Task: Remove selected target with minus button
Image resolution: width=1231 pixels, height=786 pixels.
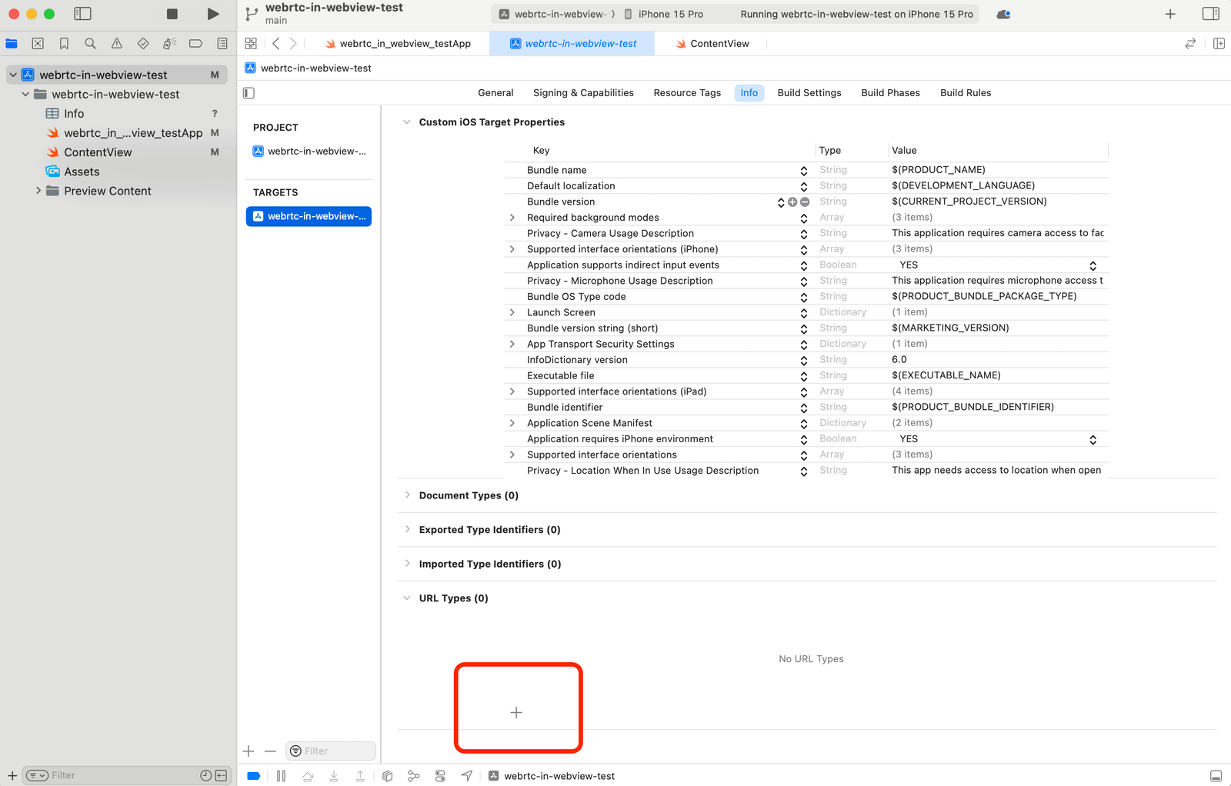Action: pos(270,751)
